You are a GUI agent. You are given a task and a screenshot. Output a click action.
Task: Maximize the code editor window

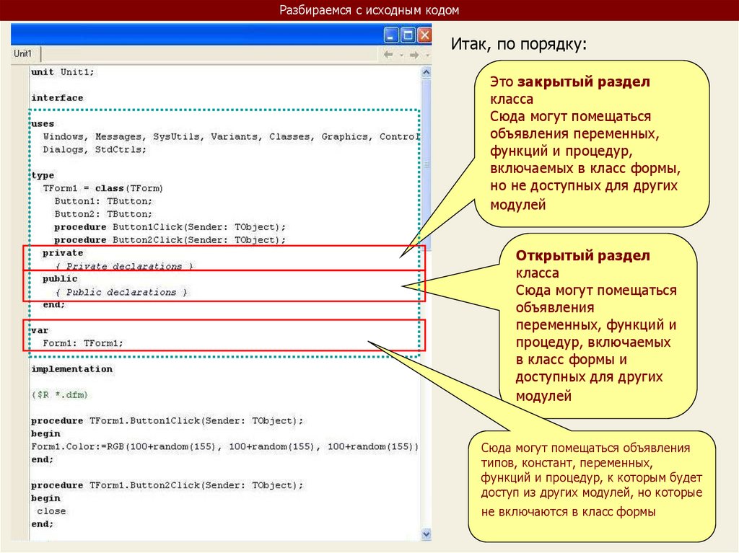click(408, 35)
